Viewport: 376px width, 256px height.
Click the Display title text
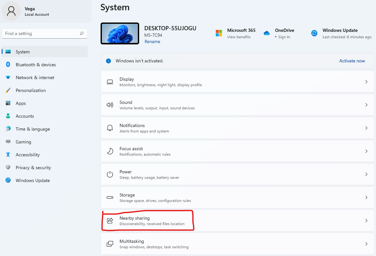click(127, 79)
